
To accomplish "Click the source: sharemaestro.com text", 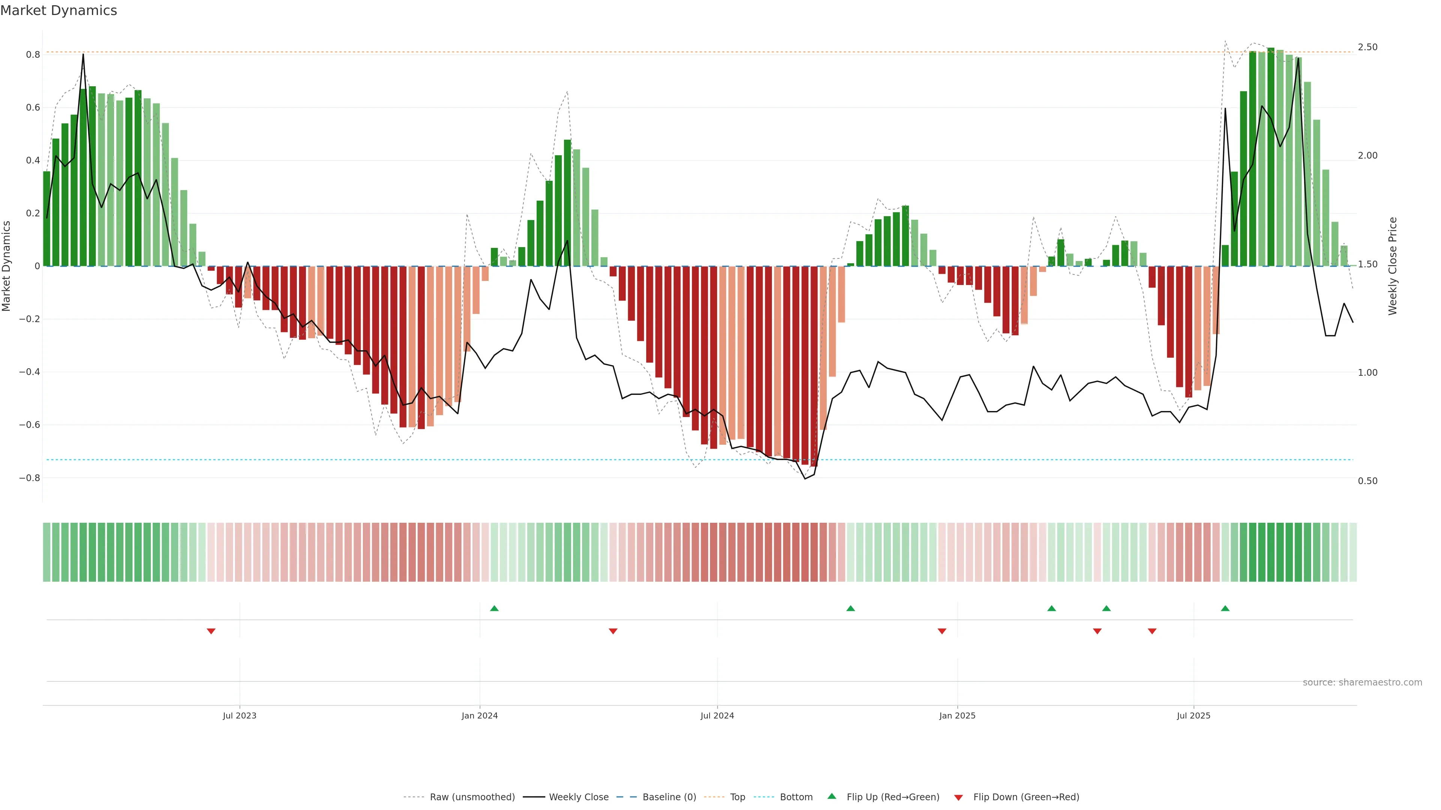I will (1362, 682).
